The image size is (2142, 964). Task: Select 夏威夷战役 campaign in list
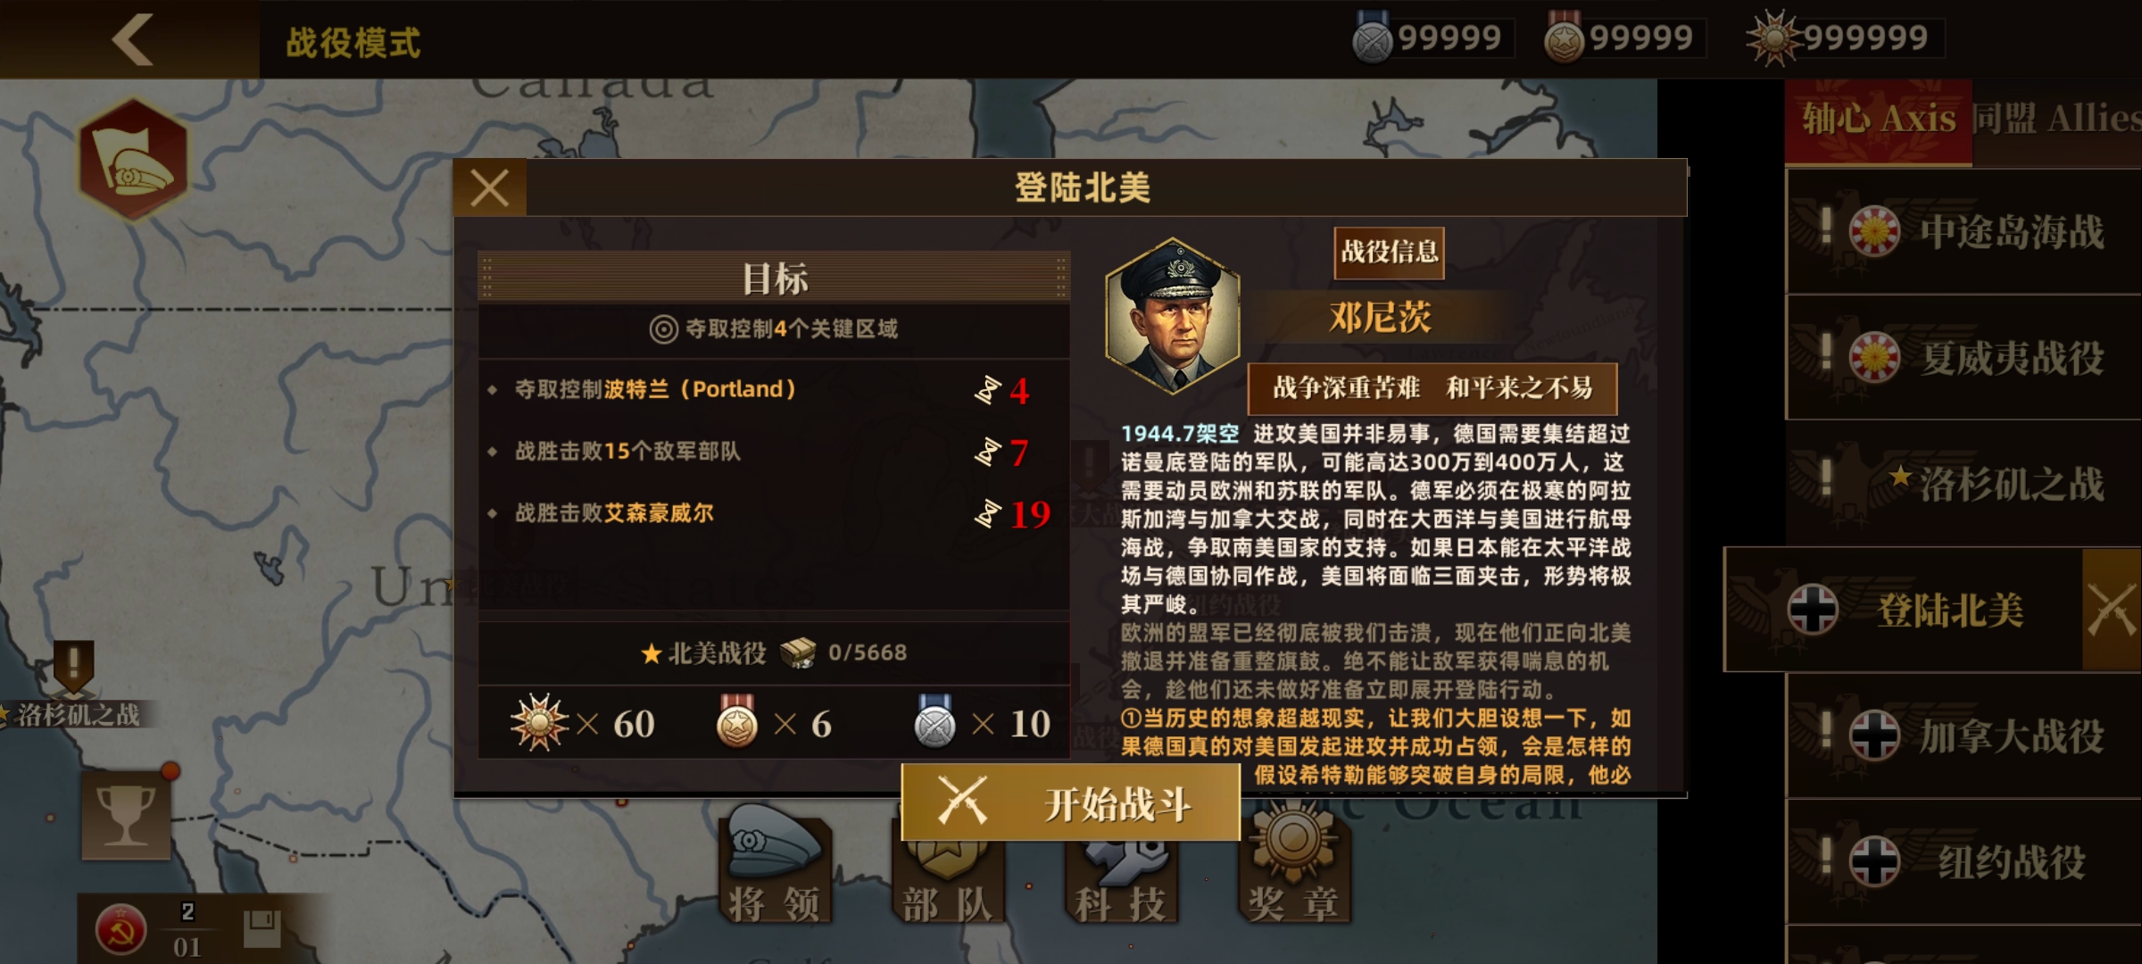[1963, 357]
